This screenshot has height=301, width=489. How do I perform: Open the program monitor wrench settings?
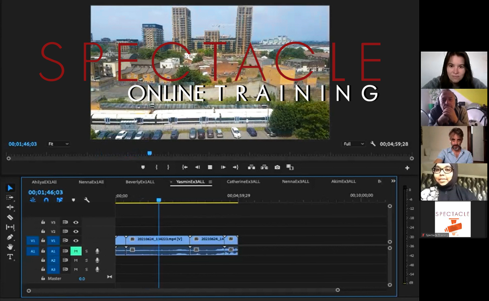tap(373, 144)
